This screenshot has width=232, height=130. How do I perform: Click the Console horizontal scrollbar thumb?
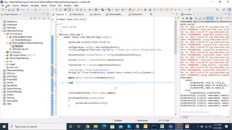pyautogui.click(x=186, y=117)
